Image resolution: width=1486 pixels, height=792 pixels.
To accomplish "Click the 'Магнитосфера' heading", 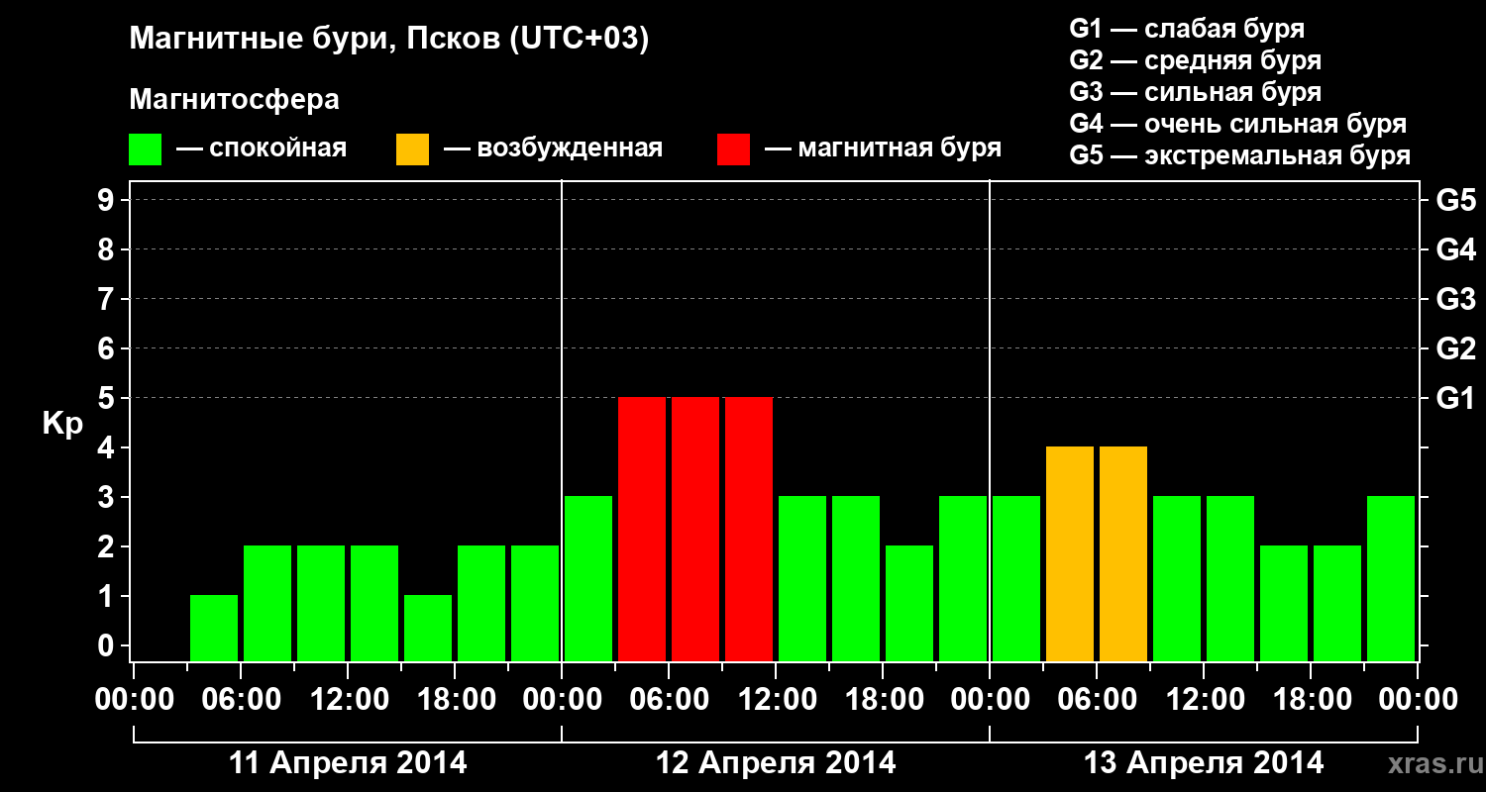I will pos(234,100).
